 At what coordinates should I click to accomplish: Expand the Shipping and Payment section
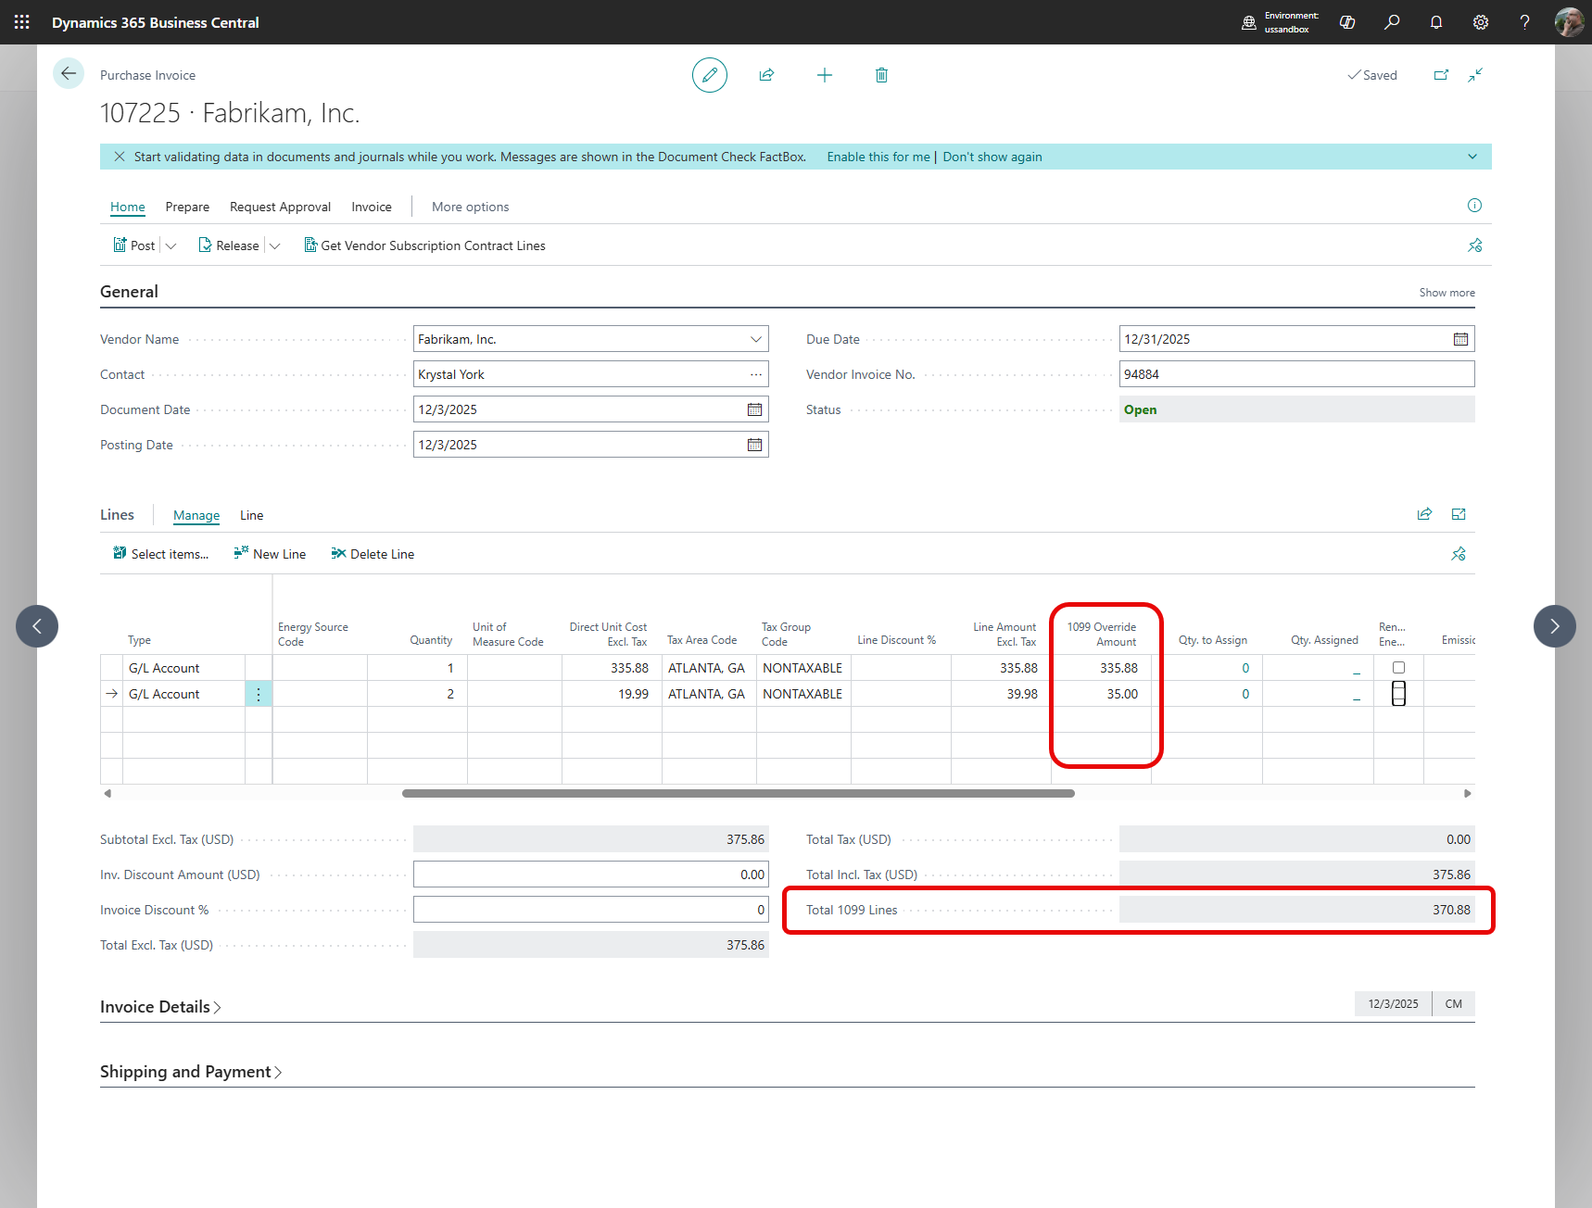pyautogui.click(x=191, y=1072)
